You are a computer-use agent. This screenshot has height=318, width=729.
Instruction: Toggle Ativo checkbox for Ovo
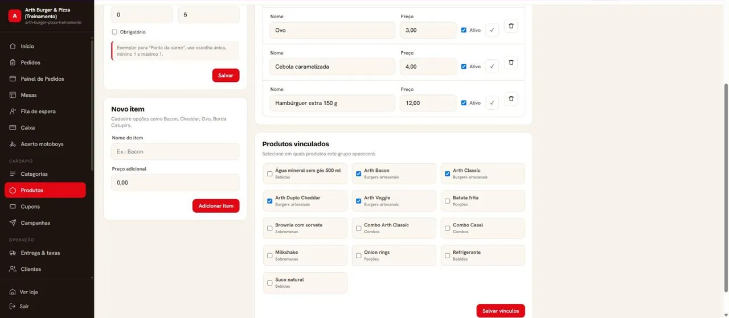tap(464, 30)
